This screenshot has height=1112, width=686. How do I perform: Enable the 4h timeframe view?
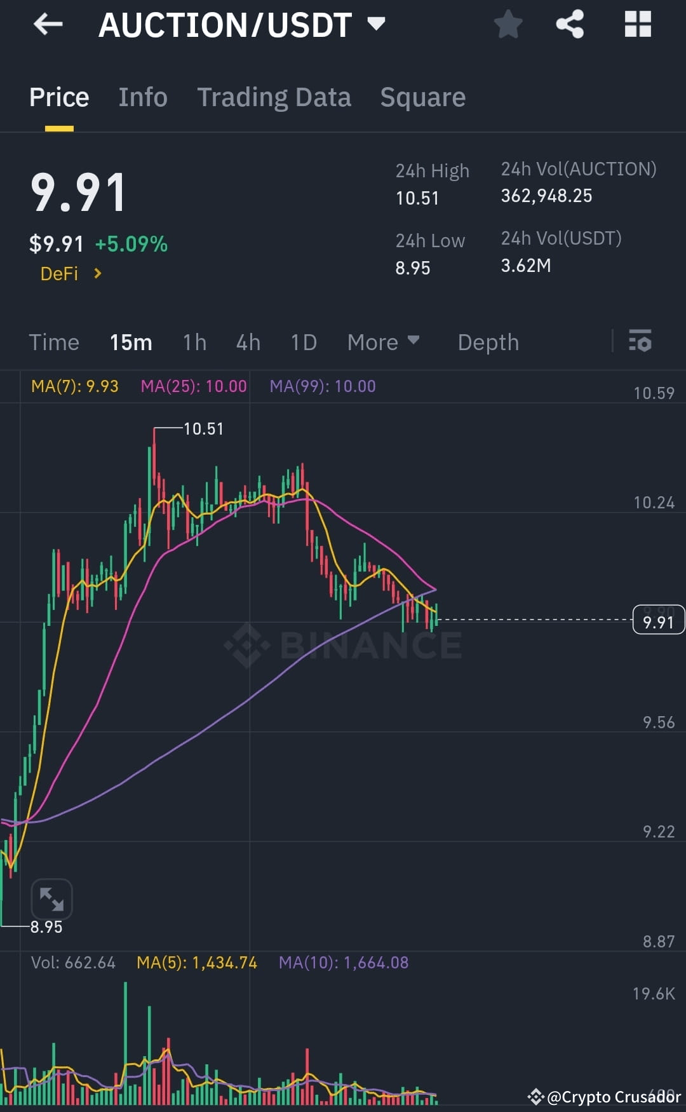(x=248, y=342)
